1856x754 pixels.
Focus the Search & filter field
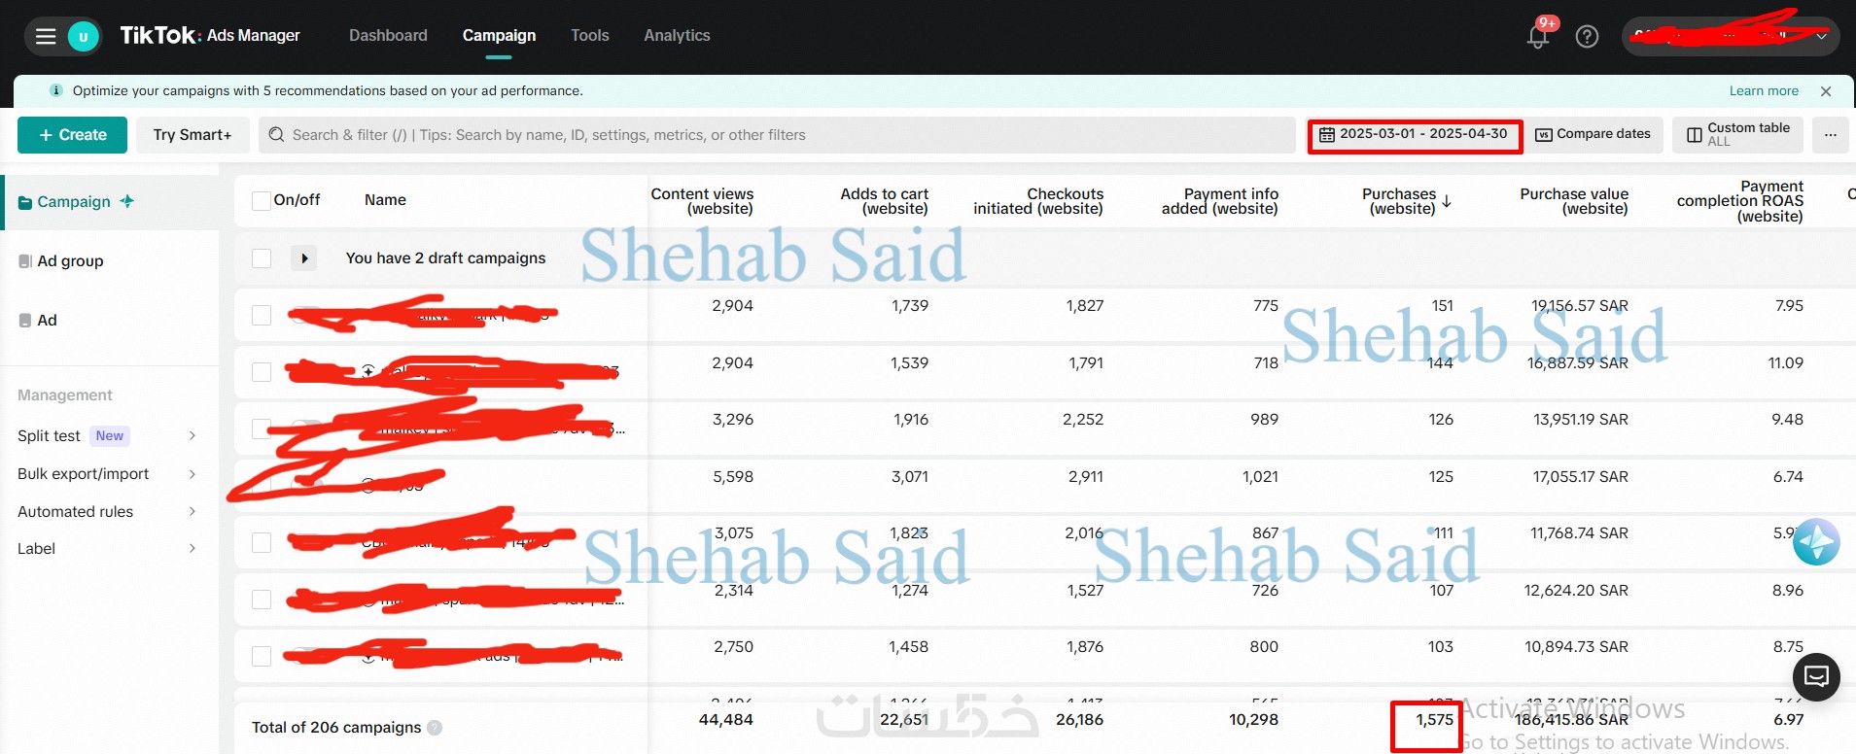coord(778,135)
